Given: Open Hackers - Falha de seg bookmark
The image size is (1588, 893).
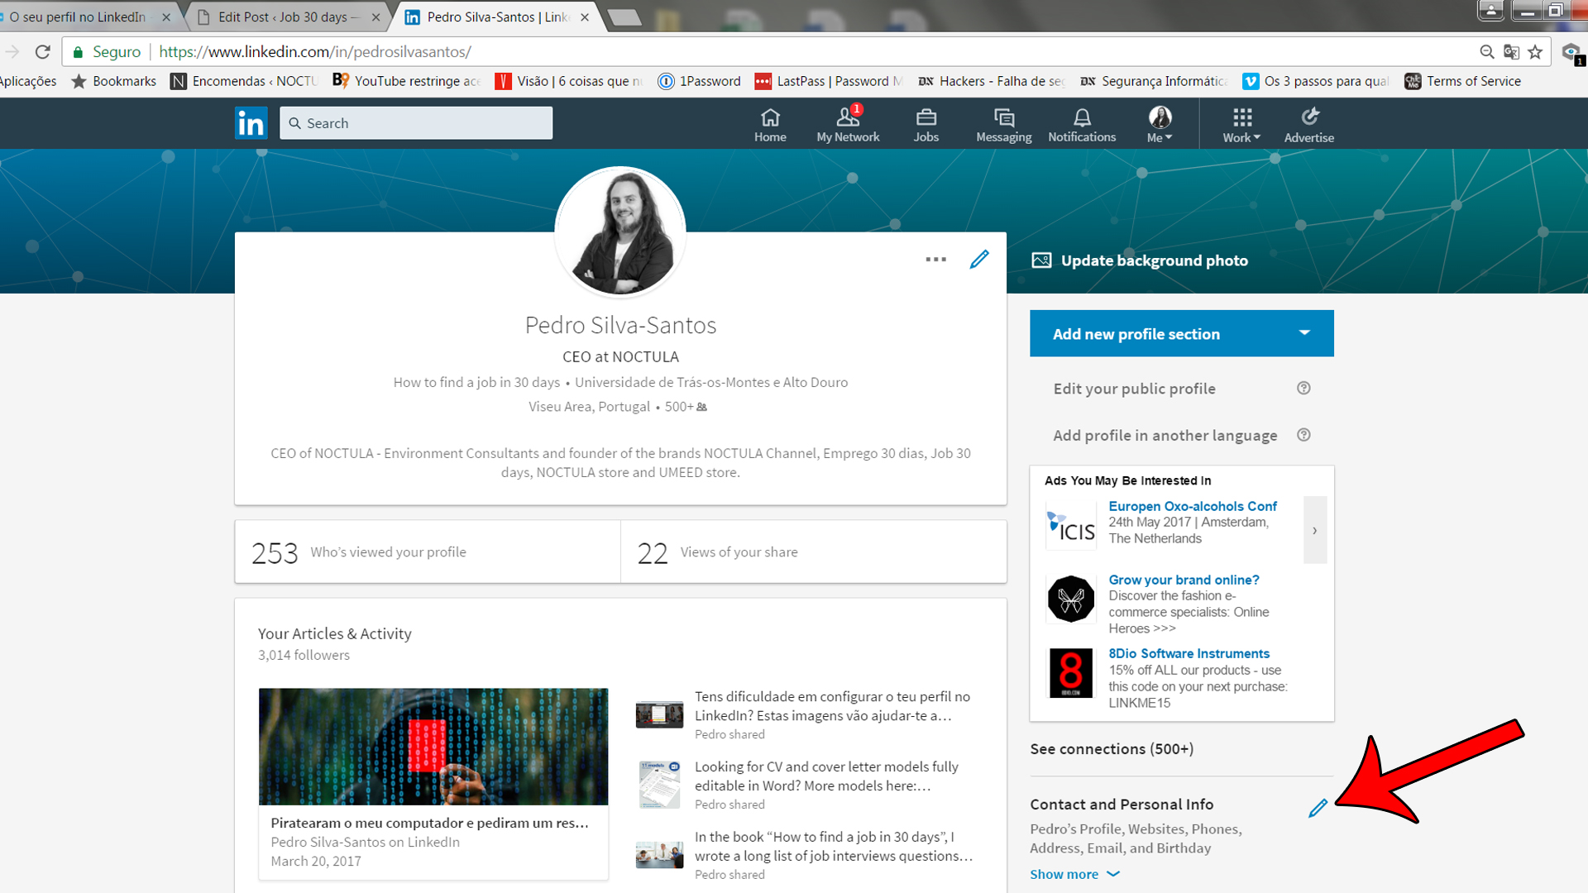Looking at the screenshot, I should click(x=991, y=81).
